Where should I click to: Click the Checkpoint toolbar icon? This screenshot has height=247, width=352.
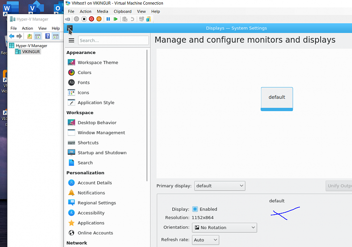125,19
